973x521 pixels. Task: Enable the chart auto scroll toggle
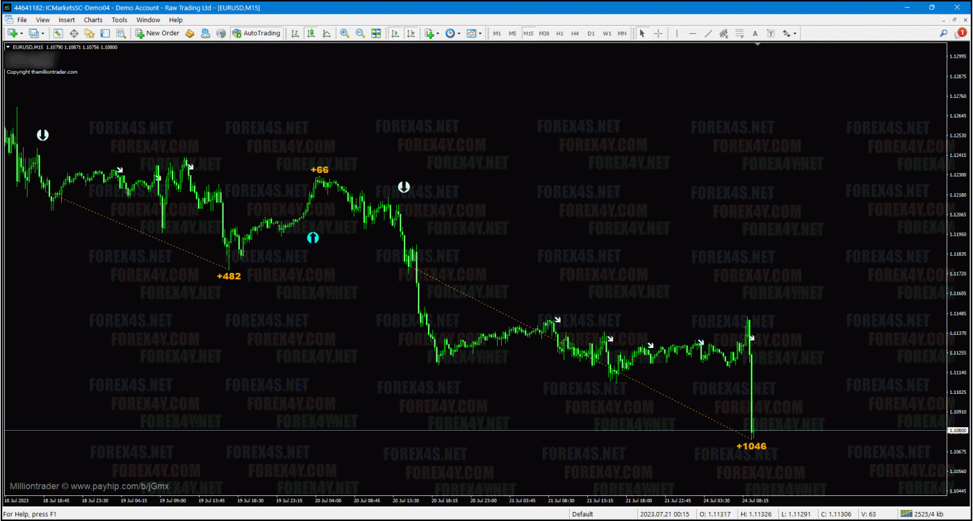[395, 33]
